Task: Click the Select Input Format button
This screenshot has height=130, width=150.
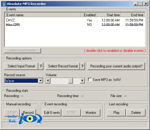Action: [21, 66]
